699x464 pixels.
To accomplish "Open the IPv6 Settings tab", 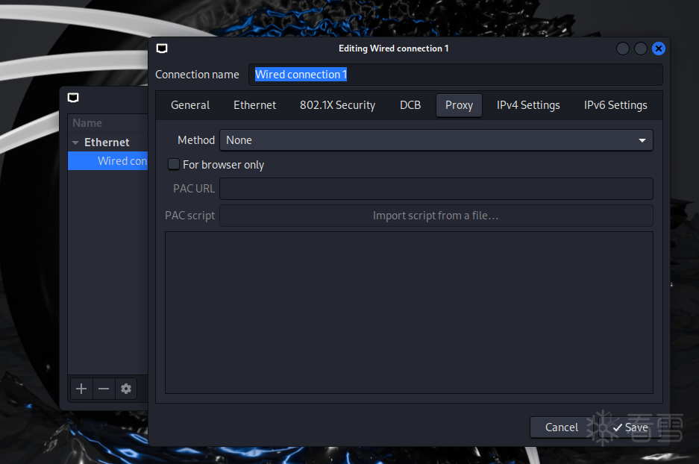I will tap(615, 105).
